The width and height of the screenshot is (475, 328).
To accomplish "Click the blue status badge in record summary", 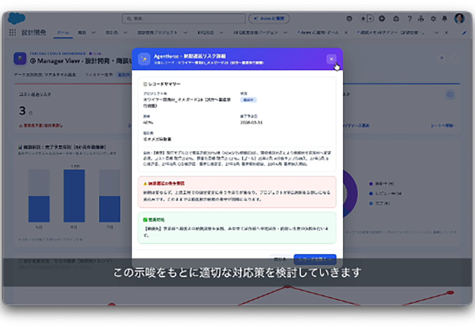I will pyautogui.click(x=248, y=100).
